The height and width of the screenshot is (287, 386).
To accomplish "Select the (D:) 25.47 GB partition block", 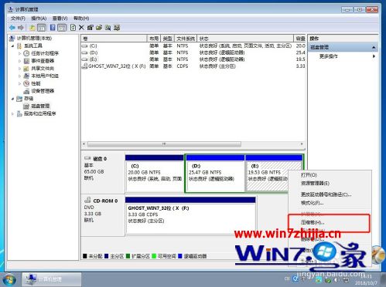I will (215, 174).
